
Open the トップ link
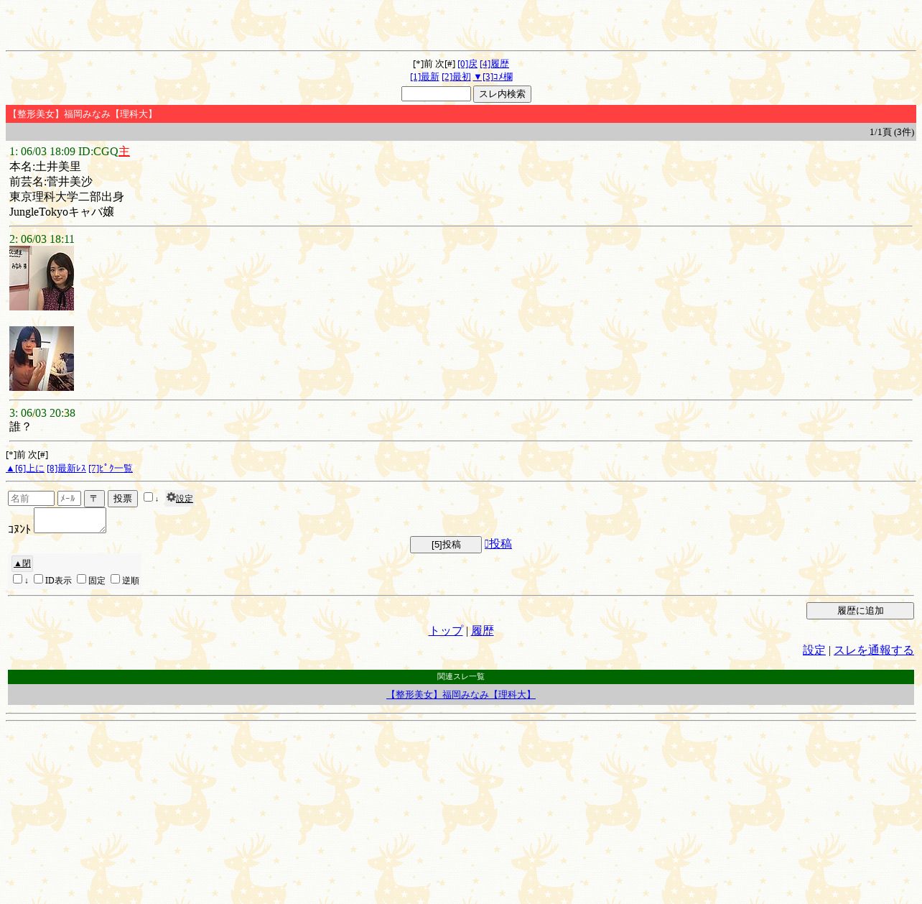pyautogui.click(x=445, y=631)
